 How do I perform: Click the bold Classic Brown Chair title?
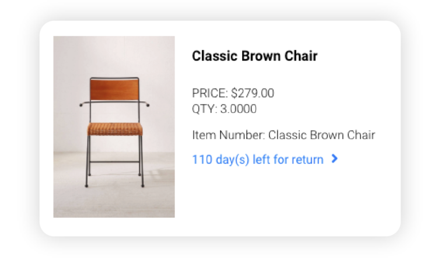[x=254, y=56]
